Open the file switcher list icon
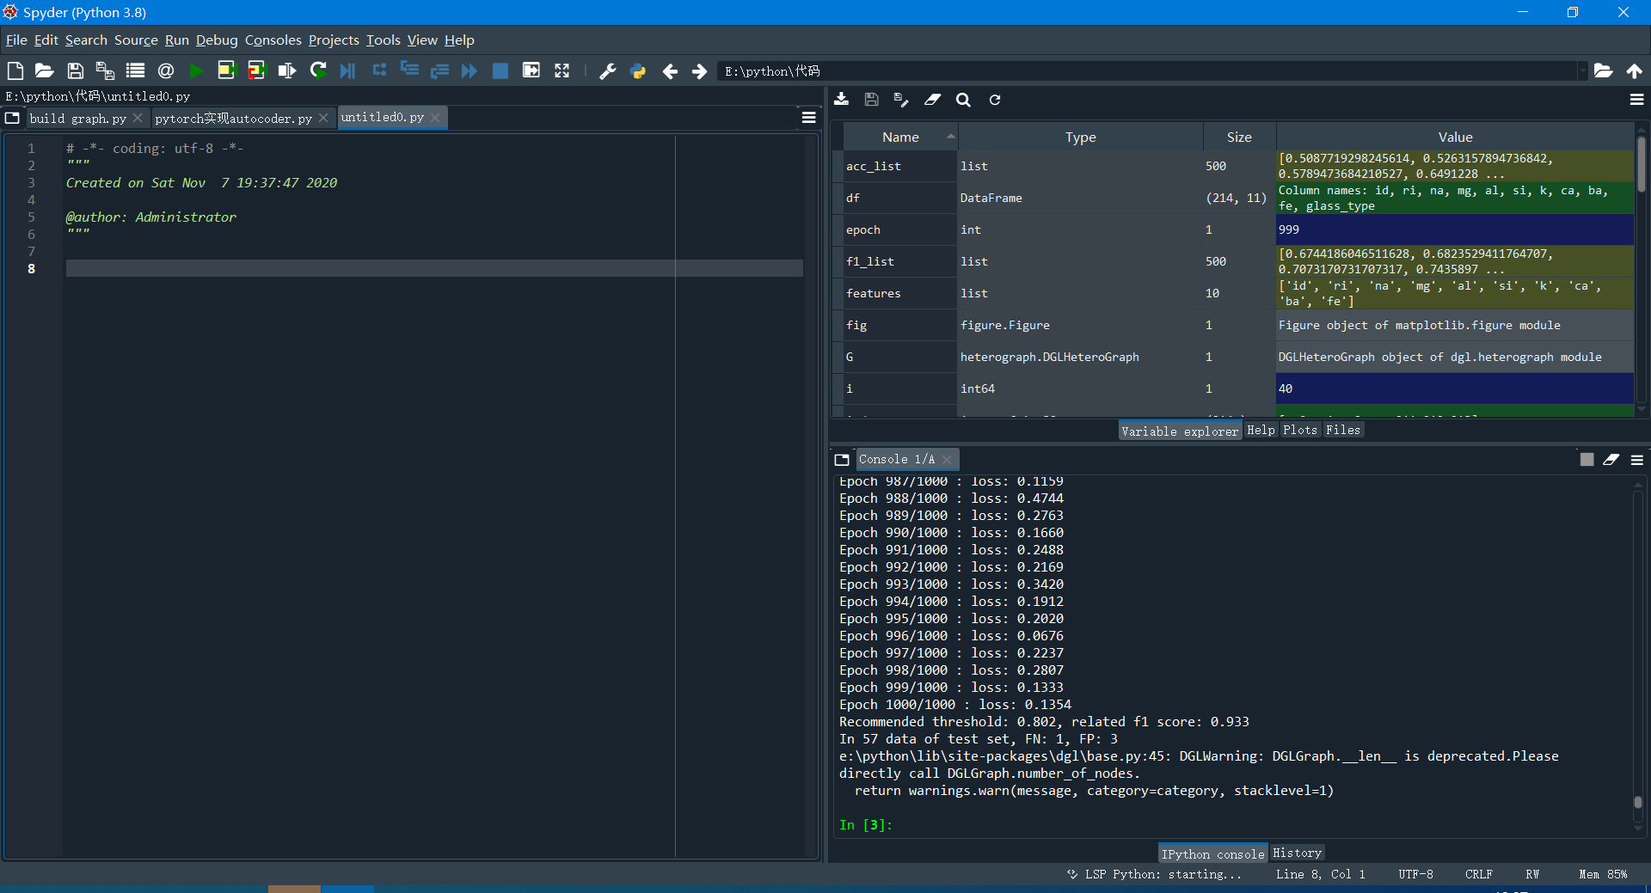Image resolution: width=1651 pixels, height=893 pixels. 135,70
